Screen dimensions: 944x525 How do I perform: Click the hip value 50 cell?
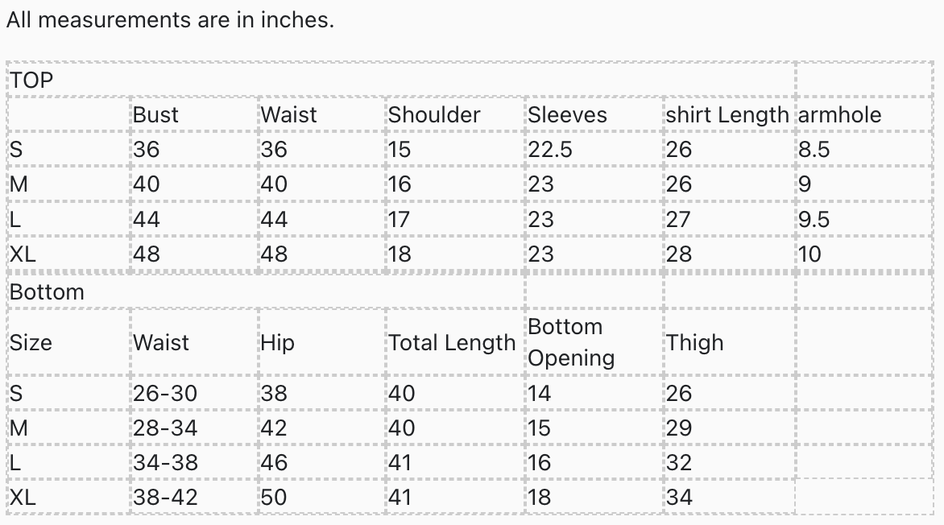pyautogui.click(x=274, y=498)
